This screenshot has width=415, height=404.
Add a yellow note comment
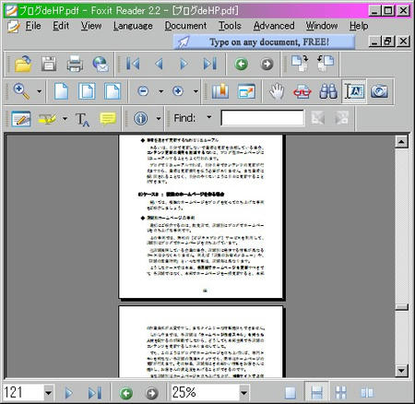click(108, 119)
